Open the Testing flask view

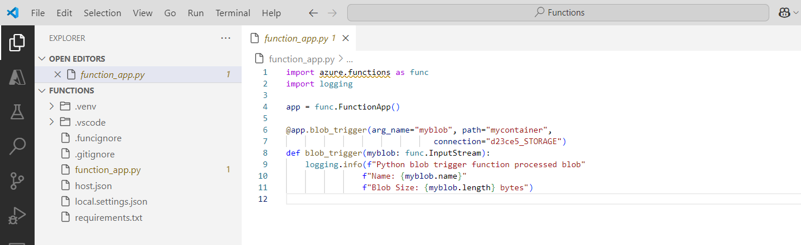[17, 111]
